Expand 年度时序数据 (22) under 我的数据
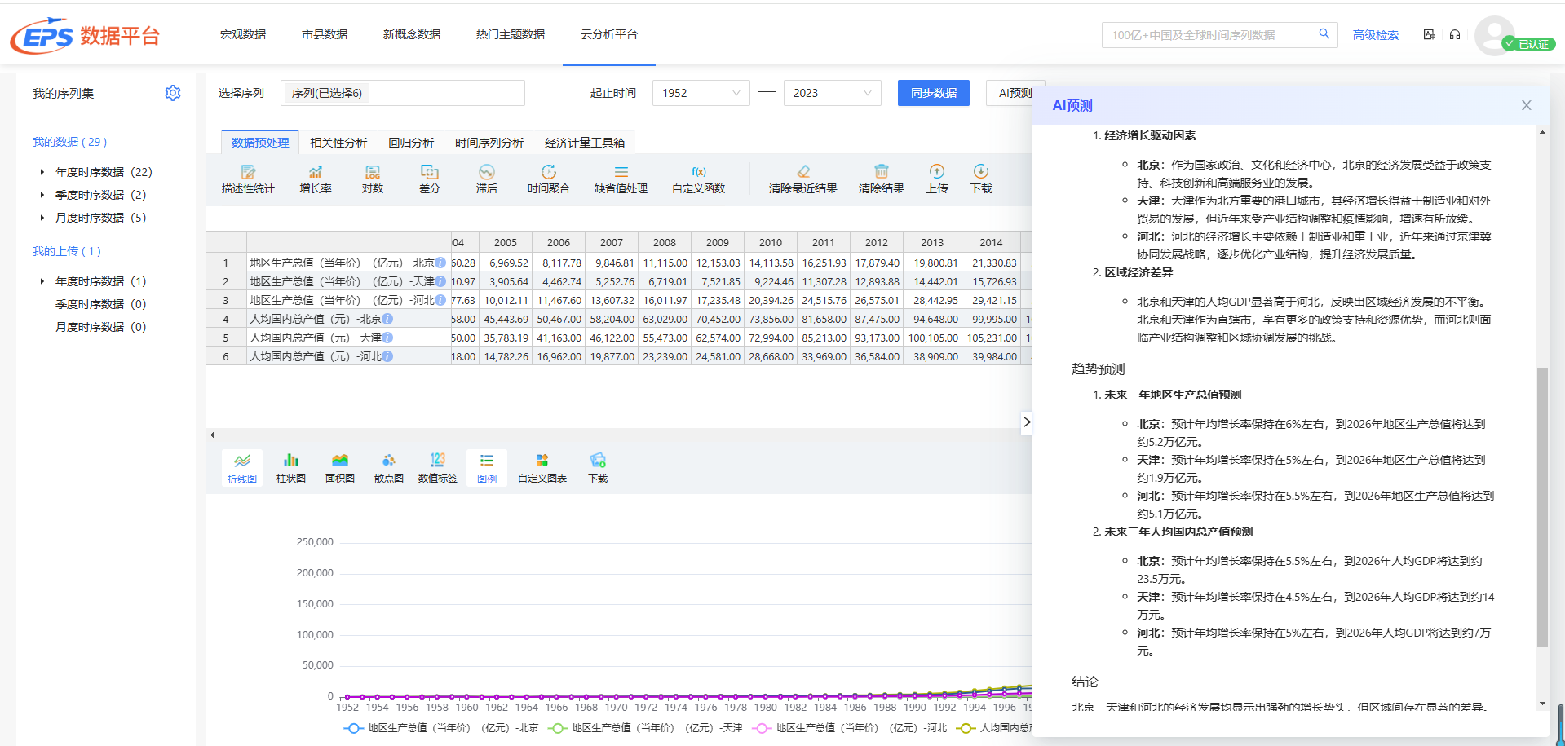Screen dimensions: 1565x746 tap(42, 172)
